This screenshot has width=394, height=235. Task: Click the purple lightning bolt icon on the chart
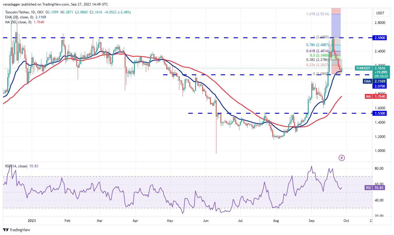click(342, 158)
